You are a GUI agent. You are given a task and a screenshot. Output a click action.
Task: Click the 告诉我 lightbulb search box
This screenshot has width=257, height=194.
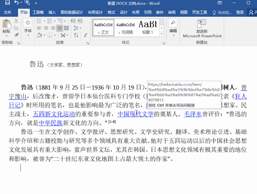[222, 13]
